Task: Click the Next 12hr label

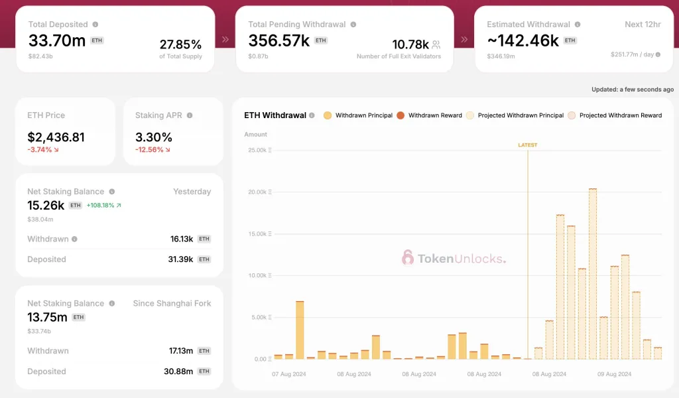Action: (643, 25)
